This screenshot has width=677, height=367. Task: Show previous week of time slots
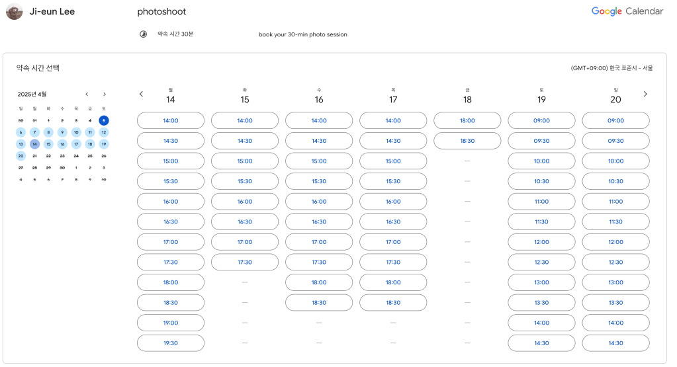coord(141,95)
